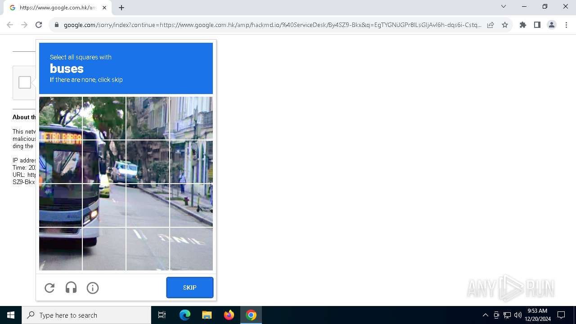
Task: Click the taskbar search box
Action: tap(86, 315)
